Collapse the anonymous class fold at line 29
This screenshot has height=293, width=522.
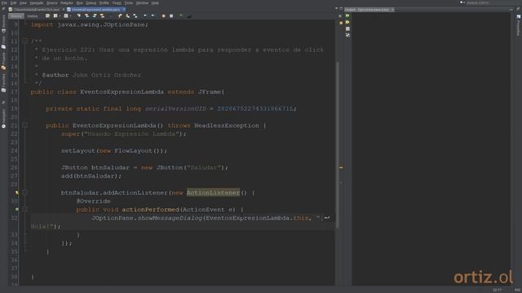point(24,192)
